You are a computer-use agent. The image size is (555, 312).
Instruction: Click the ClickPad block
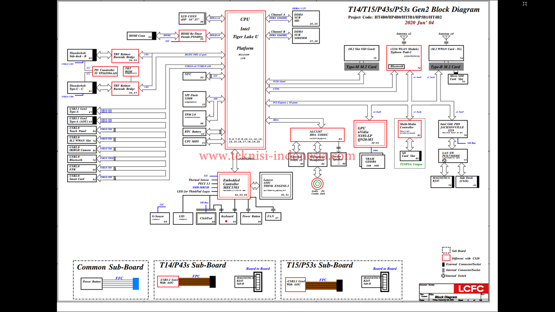(x=206, y=218)
